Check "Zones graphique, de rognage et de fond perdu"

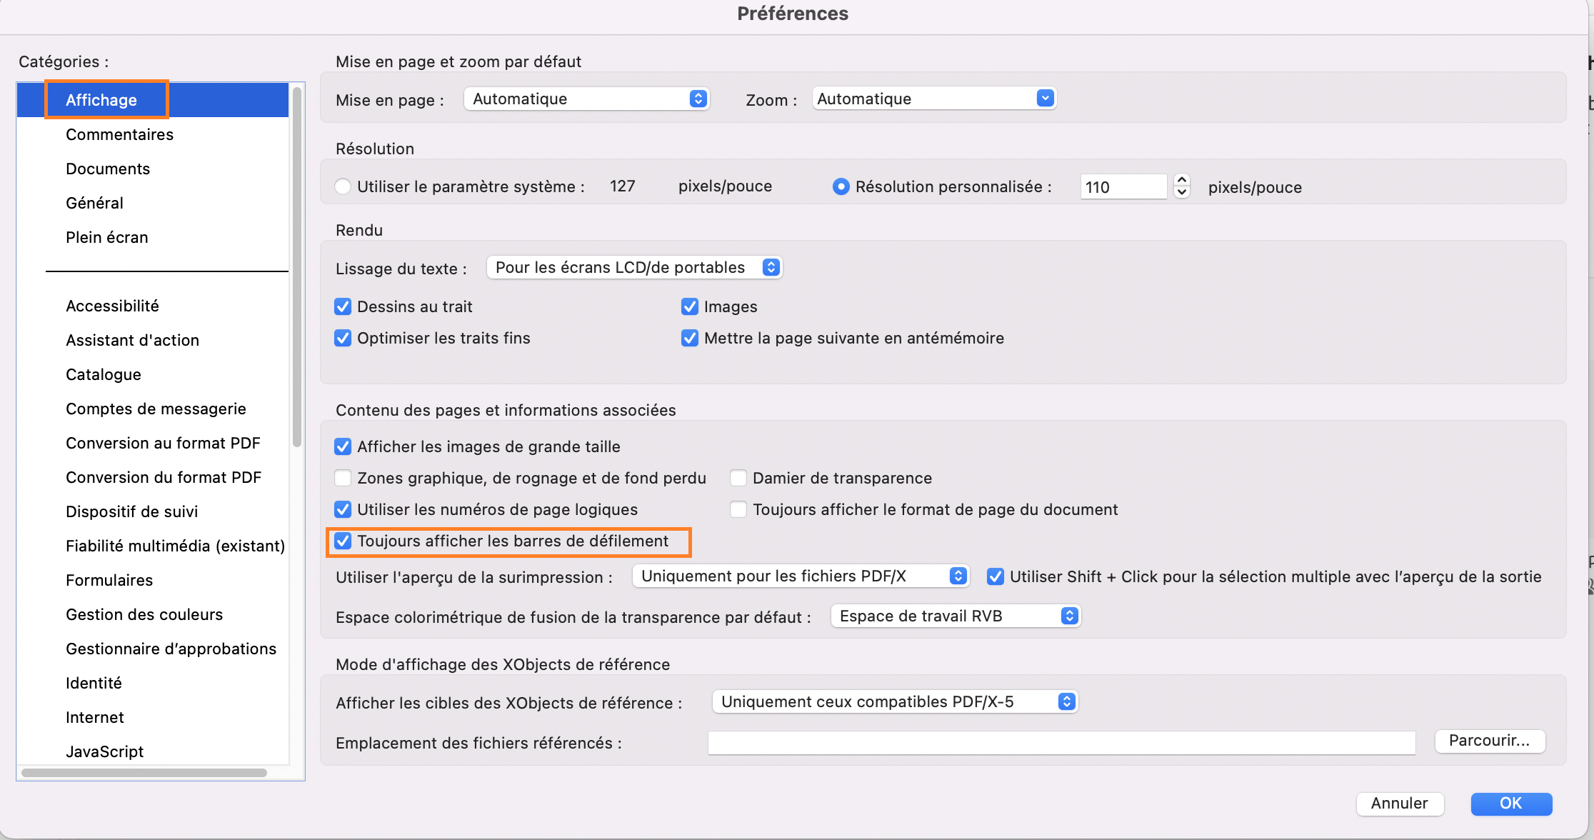pyautogui.click(x=343, y=477)
